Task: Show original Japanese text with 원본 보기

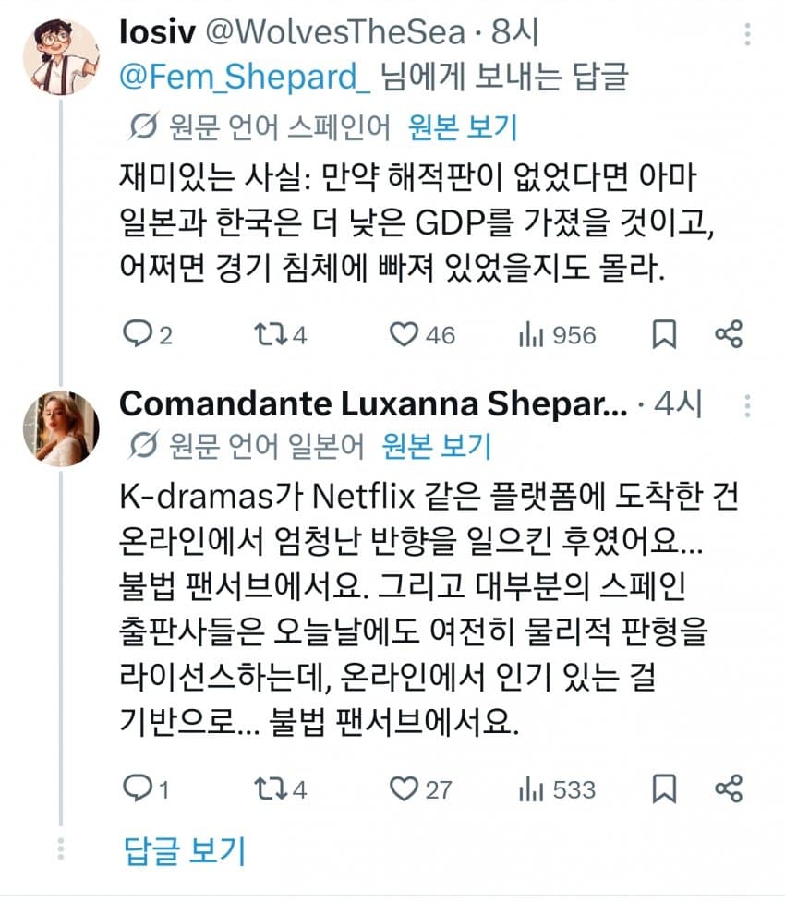Action: (437, 447)
